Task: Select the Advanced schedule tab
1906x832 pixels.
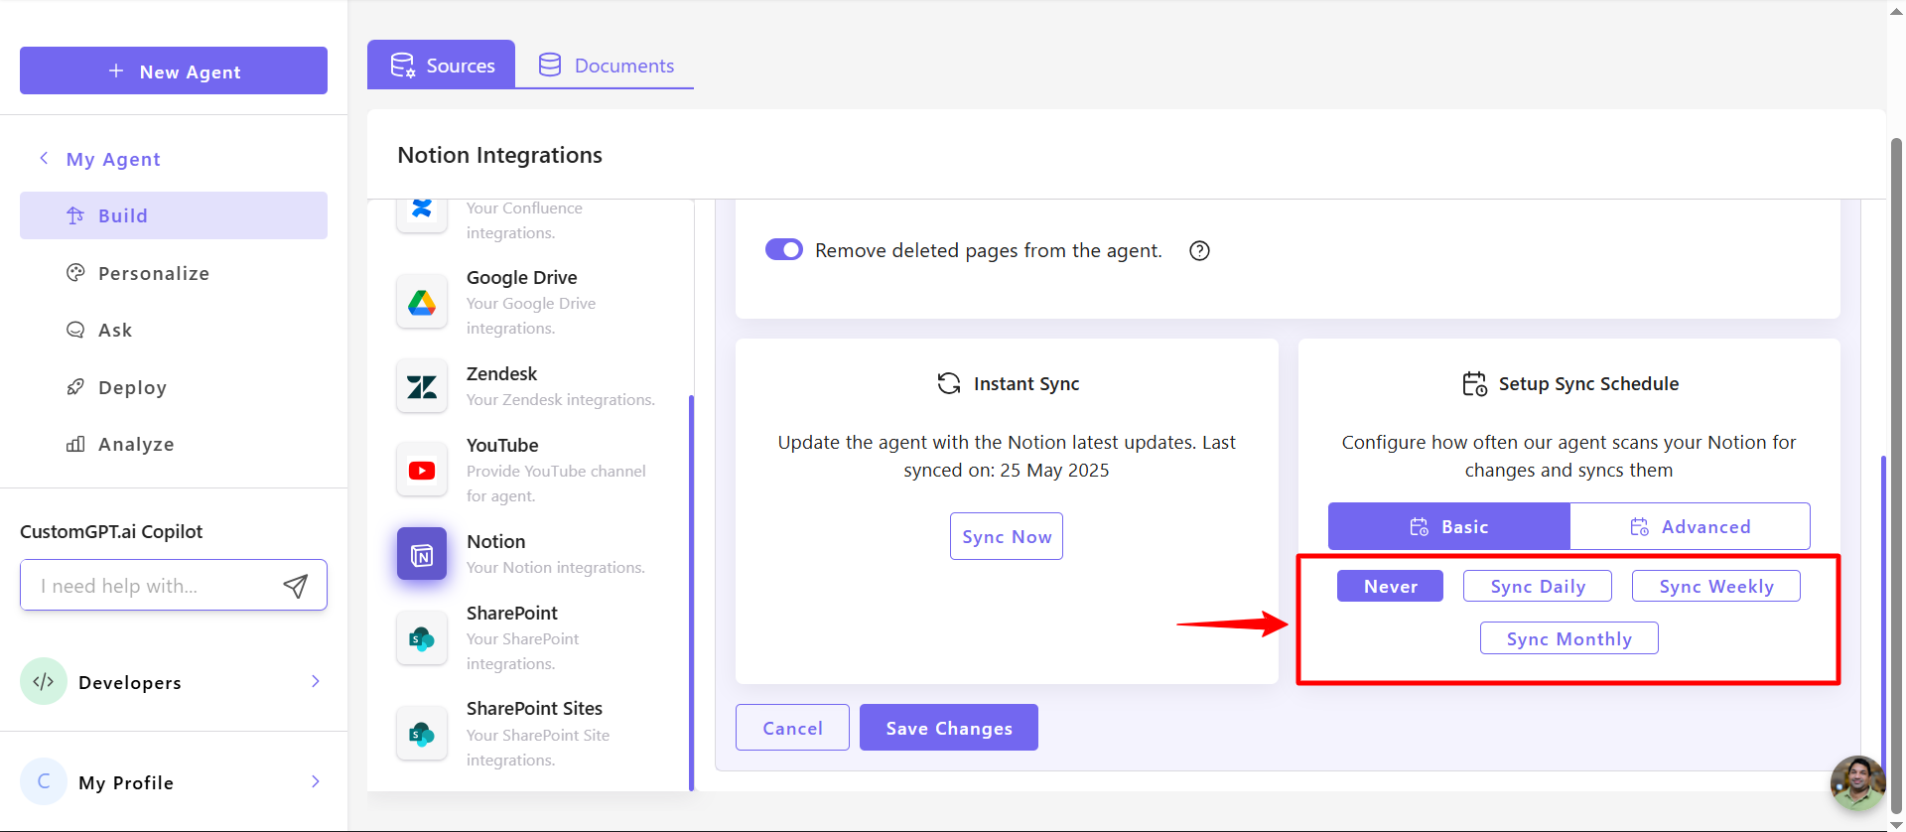Action: point(1690,526)
